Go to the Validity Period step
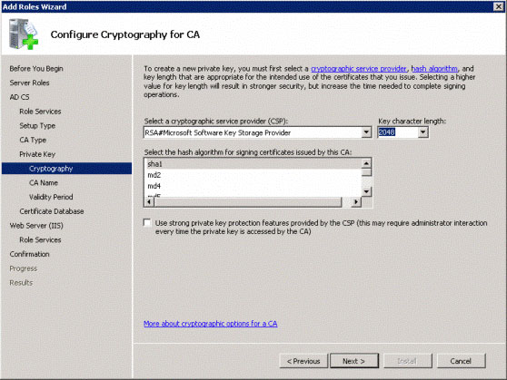This screenshot has height=380, width=507. click(x=51, y=197)
